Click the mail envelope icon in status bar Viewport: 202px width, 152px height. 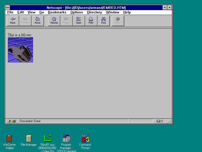click(x=159, y=121)
